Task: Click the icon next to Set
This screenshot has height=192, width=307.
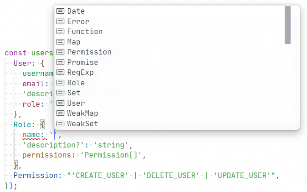Action: click(60, 93)
